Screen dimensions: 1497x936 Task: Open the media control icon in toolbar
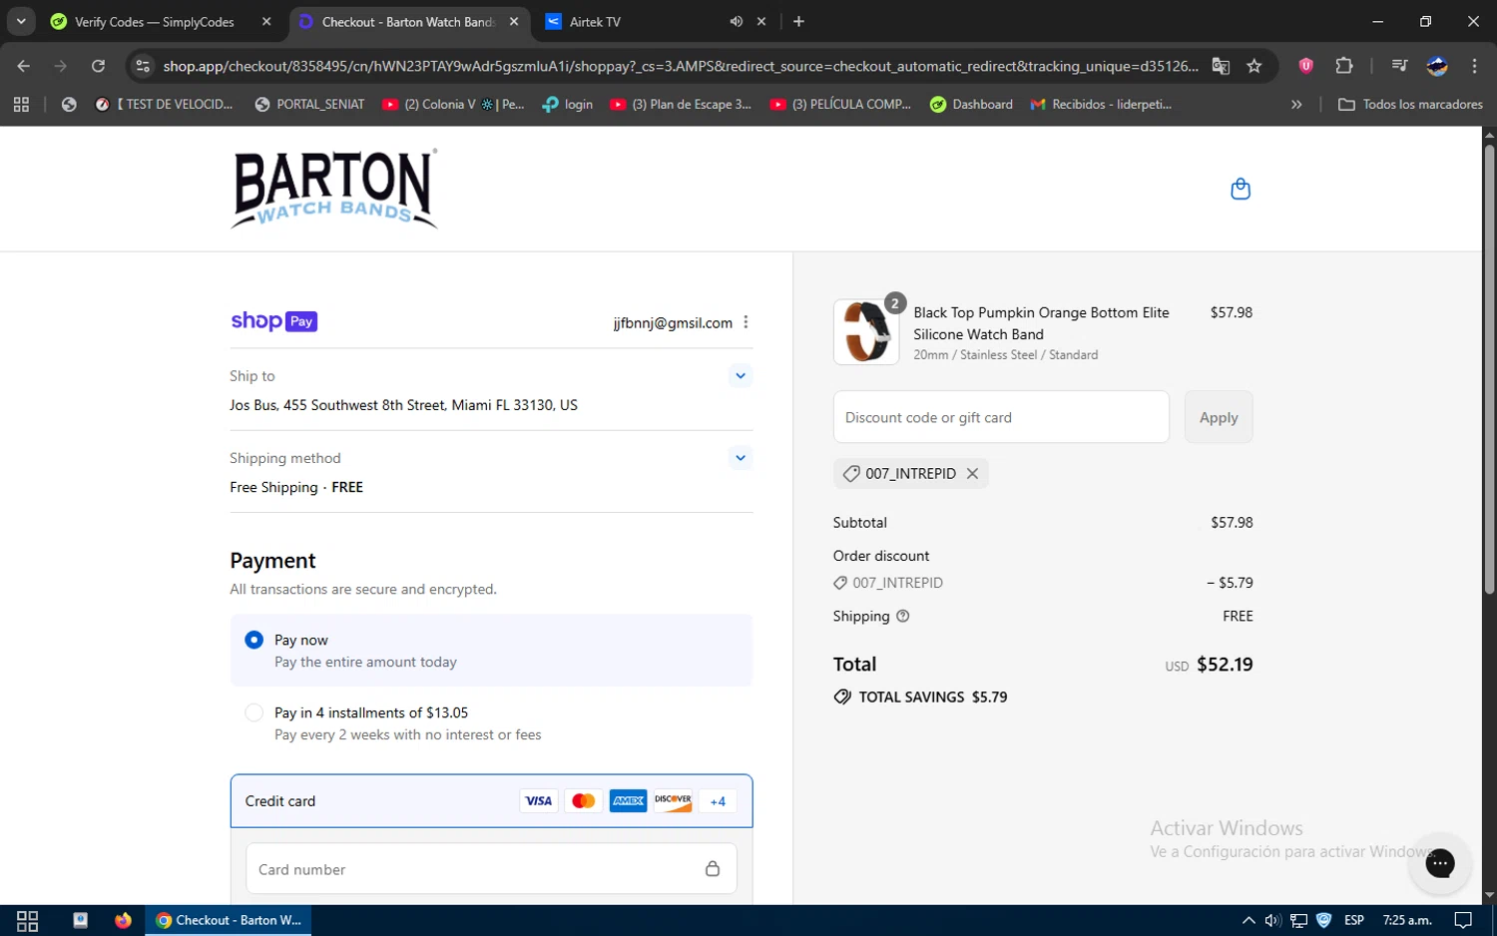1399,66
